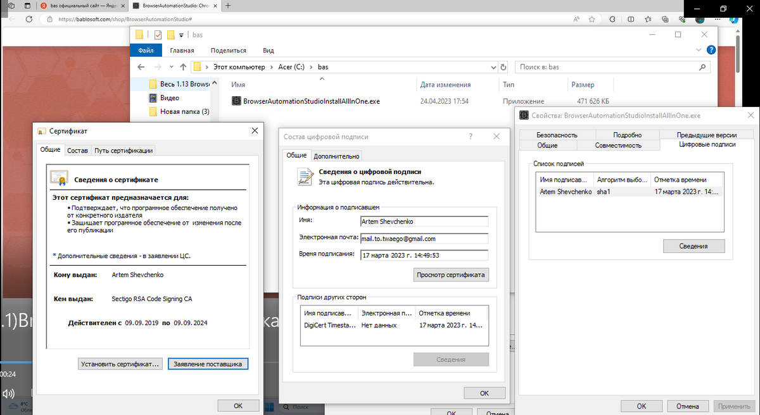This screenshot has height=415, width=760.
Task: Click the Explorer back navigation arrow
Action: point(141,66)
